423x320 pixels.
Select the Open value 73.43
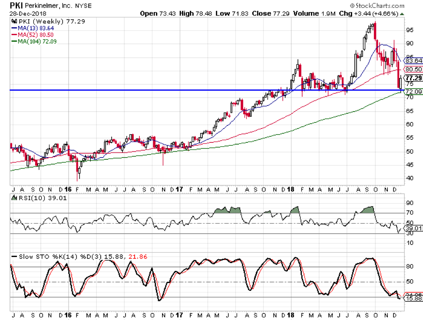(x=167, y=13)
